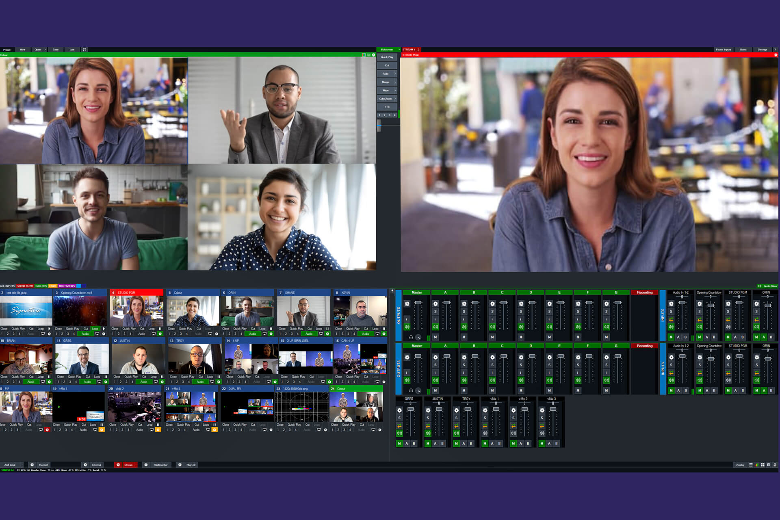Expand the Add Input dropdown arrow

(x=22, y=465)
